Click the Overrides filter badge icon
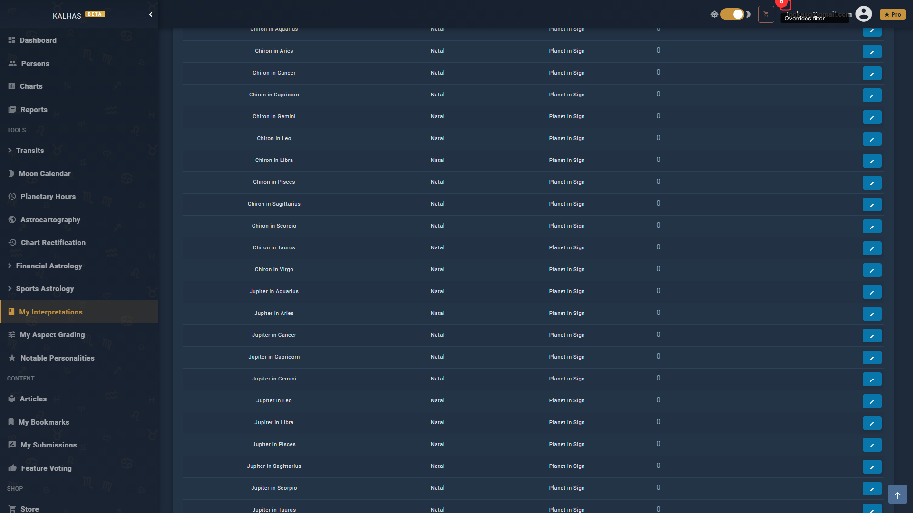Image resolution: width=913 pixels, height=513 pixels. (x=785, y=5)
